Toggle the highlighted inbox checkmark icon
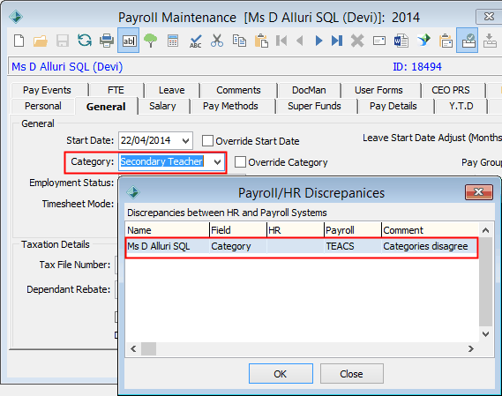The width and height of the screenshot is (502, 396). 467,41
